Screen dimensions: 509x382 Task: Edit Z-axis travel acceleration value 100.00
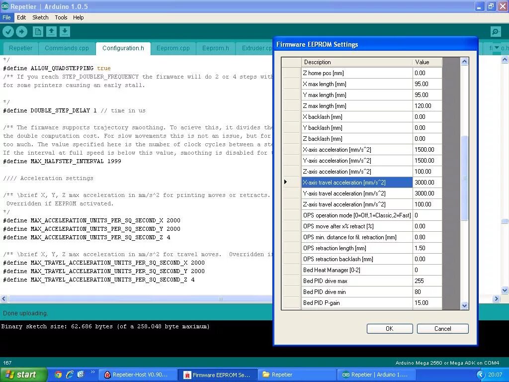click(x=427, y=204)
